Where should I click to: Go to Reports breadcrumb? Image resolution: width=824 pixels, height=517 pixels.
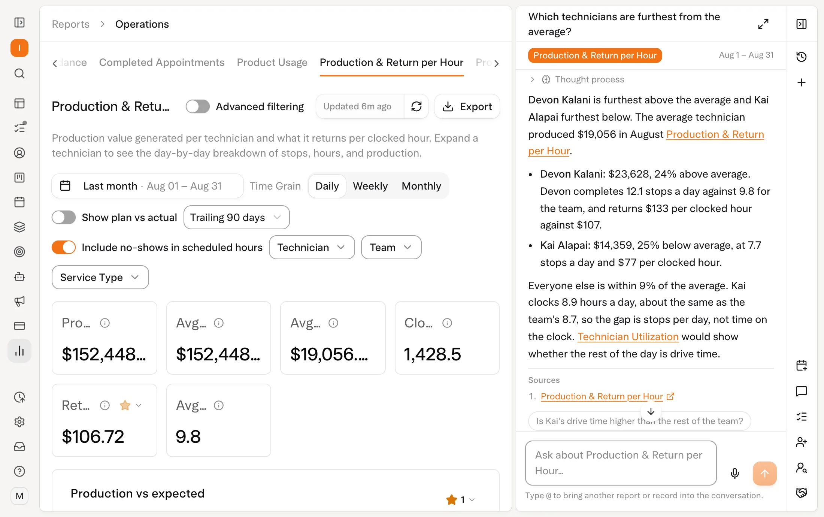tap(70, 24)
